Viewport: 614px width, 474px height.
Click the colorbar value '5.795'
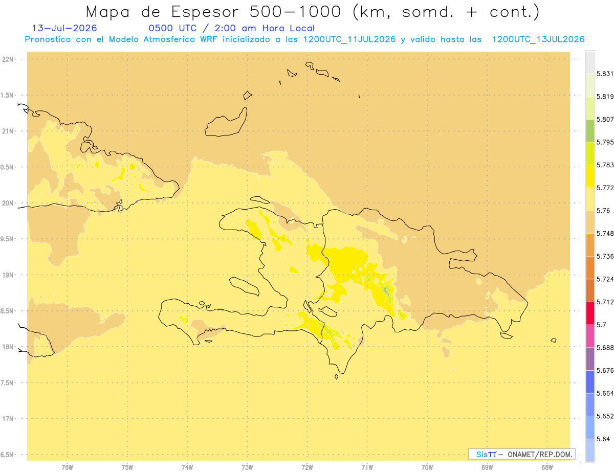[x=605, y=142]
